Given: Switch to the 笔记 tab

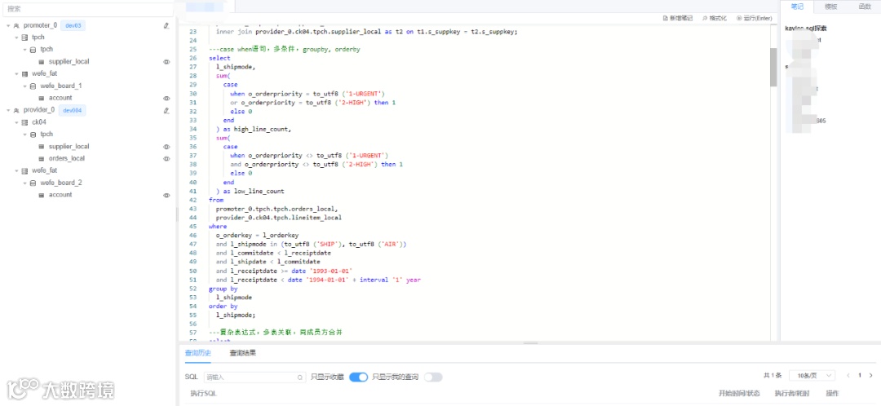Looking at the screenshot, I should tap(797, 7).
